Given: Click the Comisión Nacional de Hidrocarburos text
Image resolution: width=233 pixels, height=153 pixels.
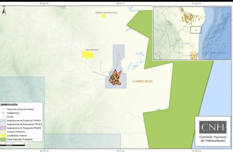Looking at the screenshot, I should (213, 139).
